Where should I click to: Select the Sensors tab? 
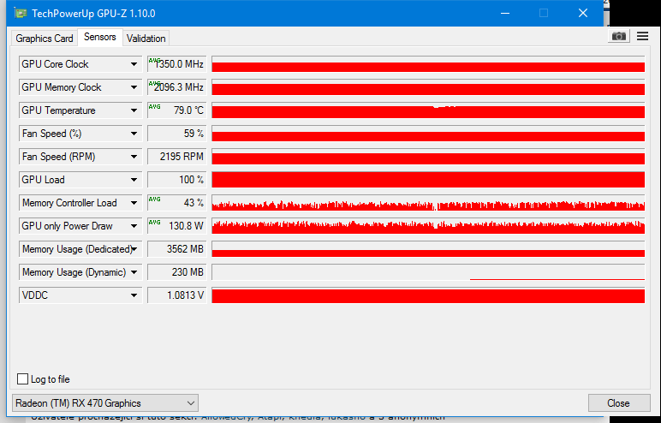pyautogui.click(x=100, y=38)
